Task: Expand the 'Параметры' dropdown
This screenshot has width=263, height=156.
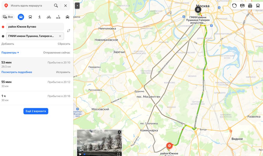Action: 10,53
